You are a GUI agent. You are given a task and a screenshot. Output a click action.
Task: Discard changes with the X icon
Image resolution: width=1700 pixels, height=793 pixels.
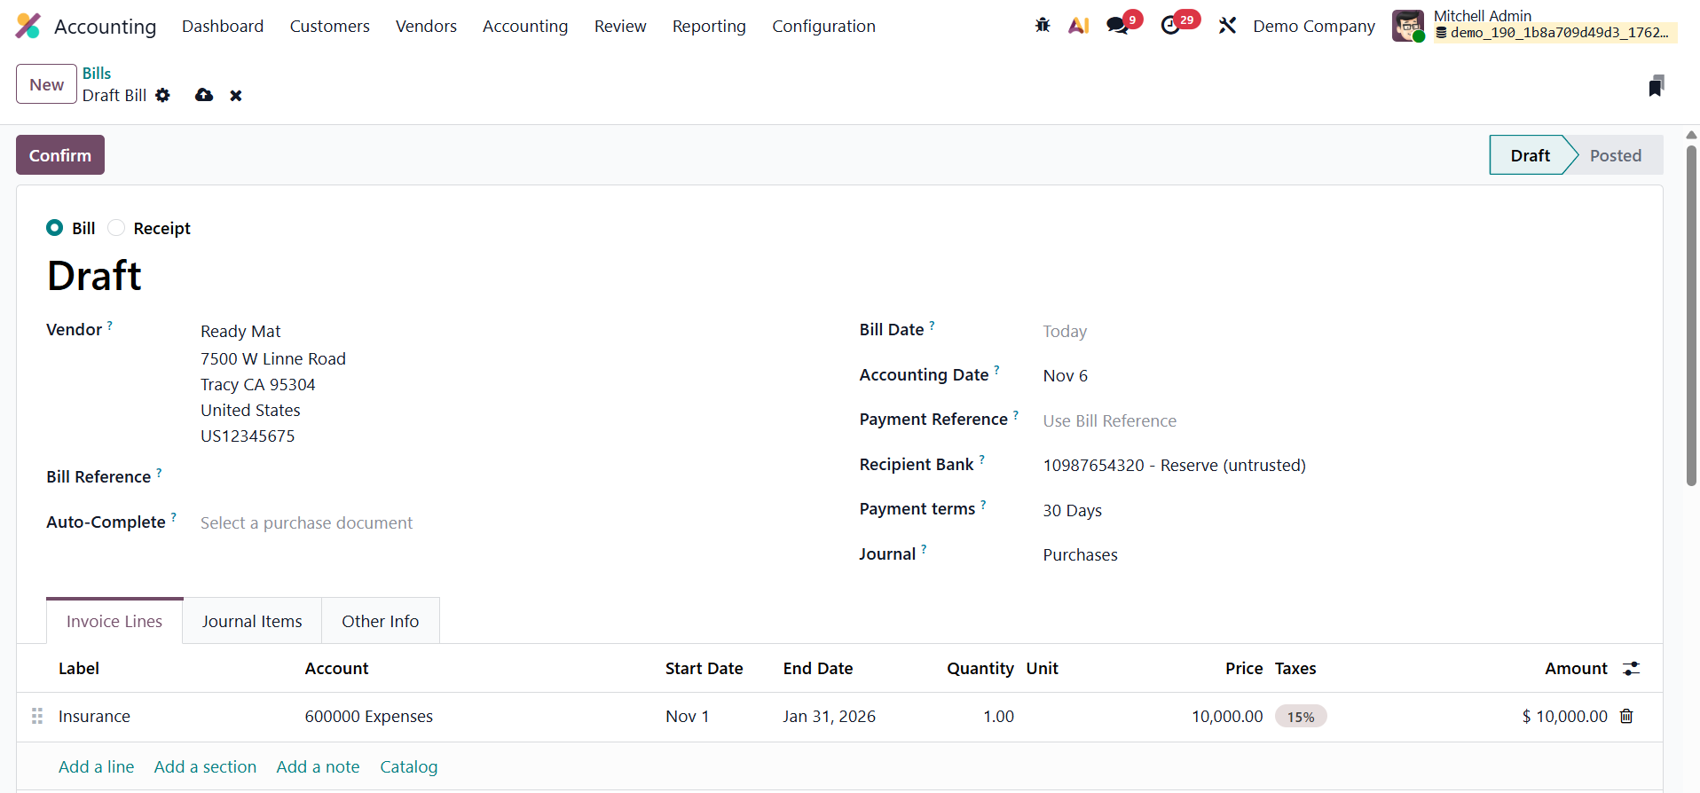point(236,95)
